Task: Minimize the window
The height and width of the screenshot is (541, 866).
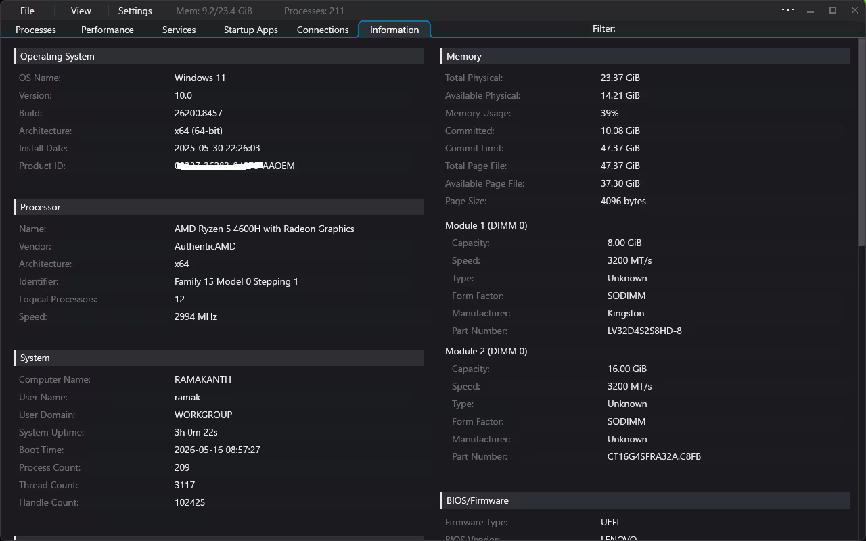Action: click(x=811, y=10)
